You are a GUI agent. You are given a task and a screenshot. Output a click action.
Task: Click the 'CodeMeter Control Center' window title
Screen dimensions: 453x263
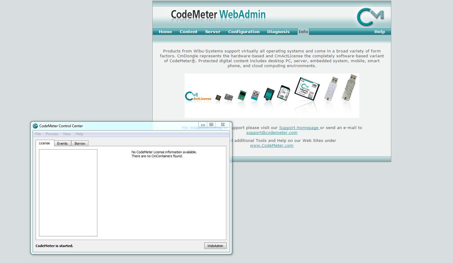pos(61,126)
